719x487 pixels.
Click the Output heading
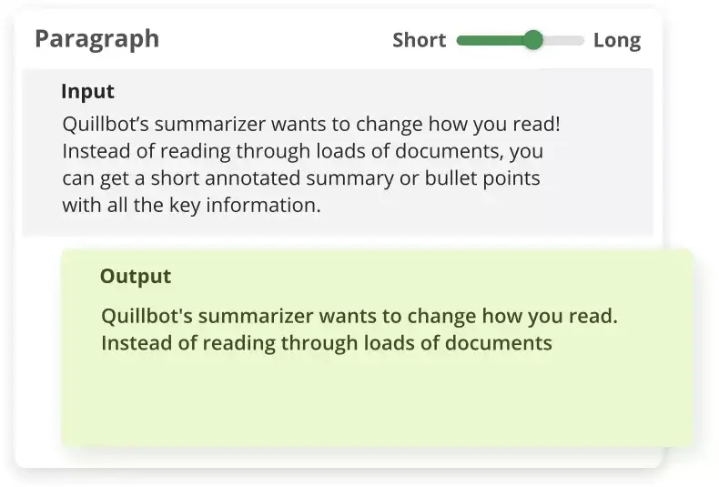(135, 277)
